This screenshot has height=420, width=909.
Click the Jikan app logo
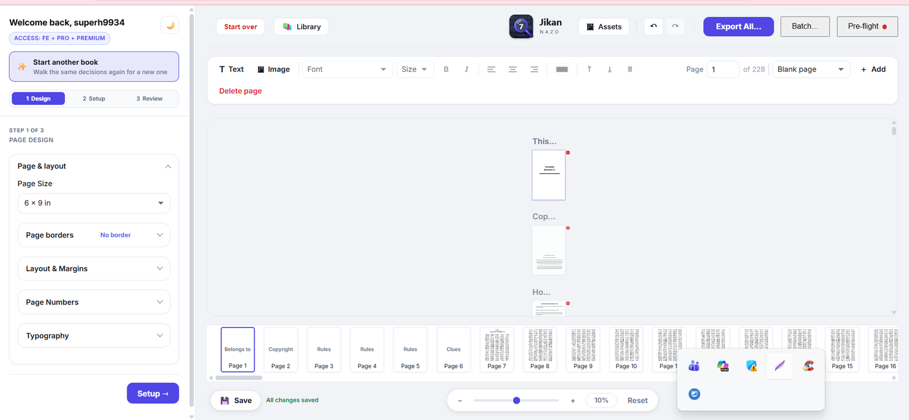(521, 26)
